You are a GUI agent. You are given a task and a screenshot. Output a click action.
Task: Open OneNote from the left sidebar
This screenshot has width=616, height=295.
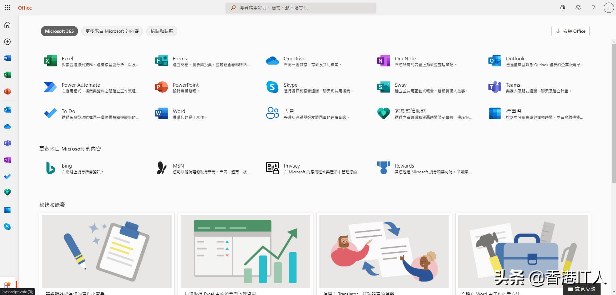tap(7, 160)
